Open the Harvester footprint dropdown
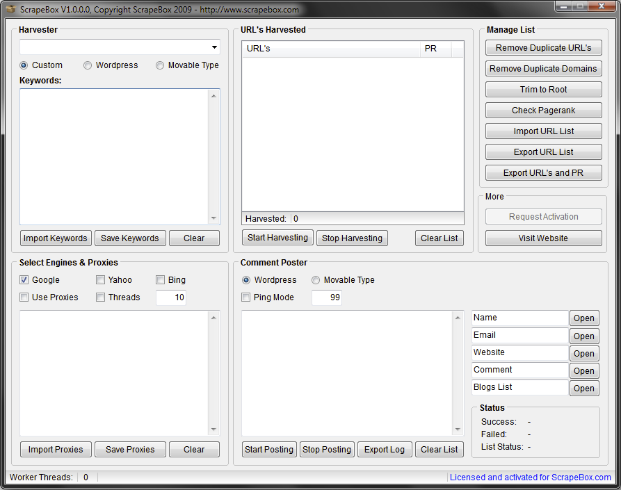The height and width of the screenshot is (490, 621). click(x=214, y=47)
